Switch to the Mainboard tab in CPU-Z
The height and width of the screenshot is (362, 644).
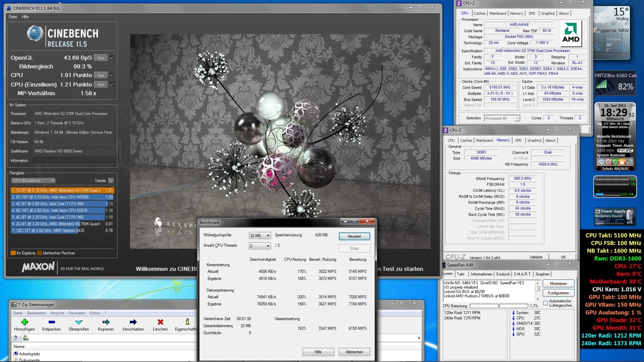[x=497, y=13]
